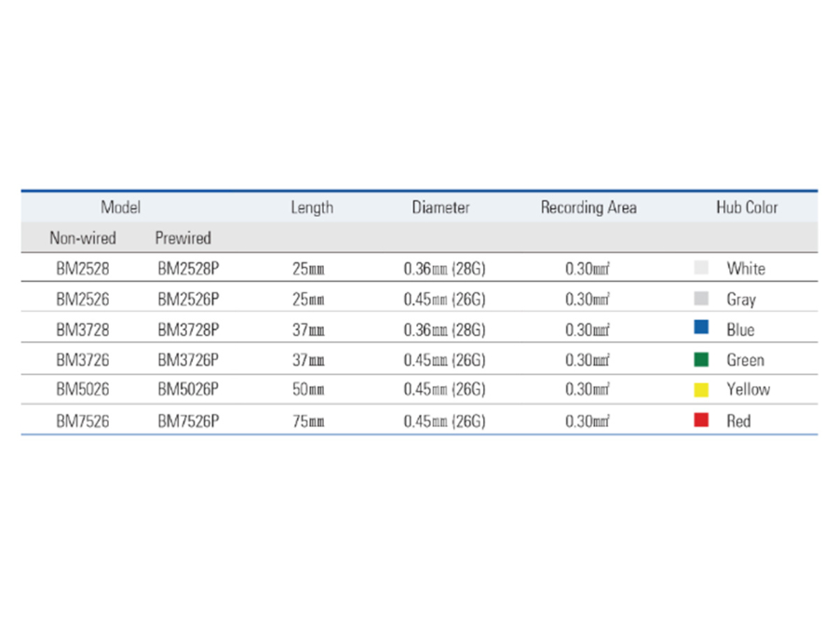The image size is (838, 628).
Task: Select the Diameter column header
Action: click(x=441, y=207)
